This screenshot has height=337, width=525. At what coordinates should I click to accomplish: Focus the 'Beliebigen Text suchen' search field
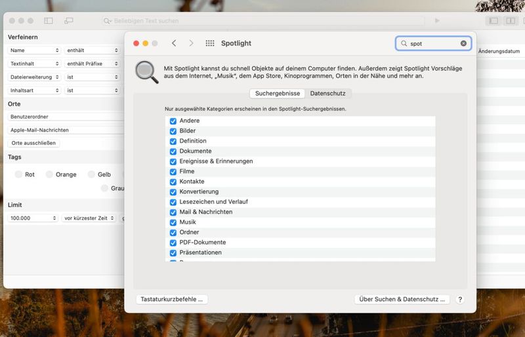(x=263, y=21)
